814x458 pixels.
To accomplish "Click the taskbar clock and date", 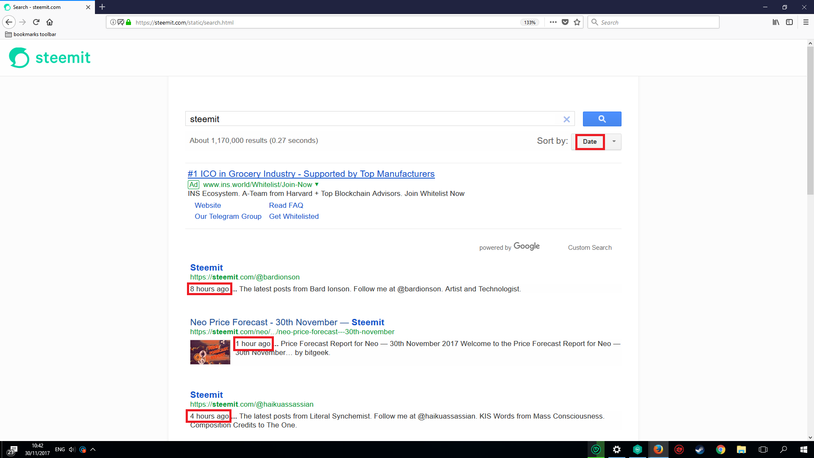I will tap(37, 450).
